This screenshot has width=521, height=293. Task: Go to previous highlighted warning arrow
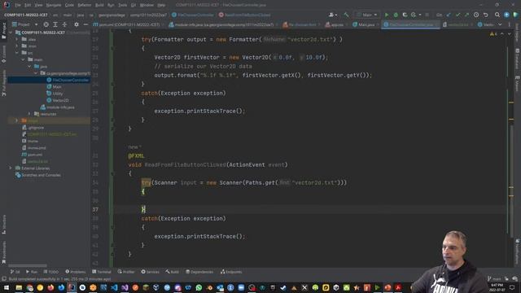coord(502,34)
